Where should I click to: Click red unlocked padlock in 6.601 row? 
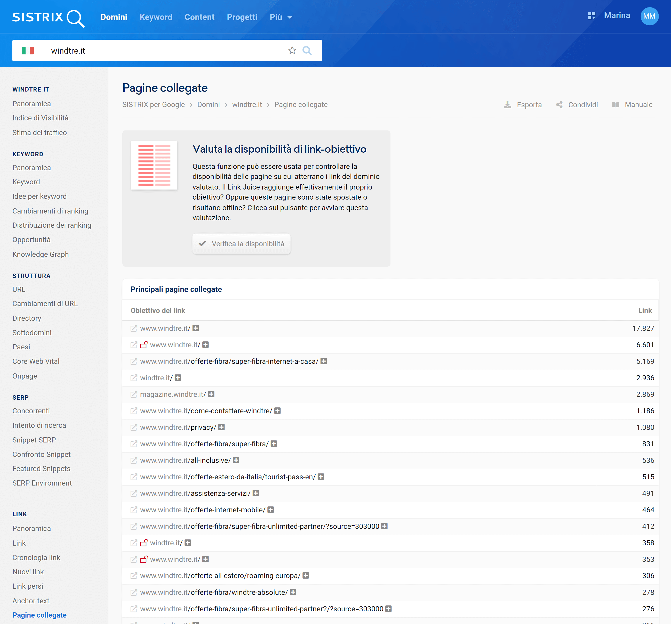[x=144, y=345]
